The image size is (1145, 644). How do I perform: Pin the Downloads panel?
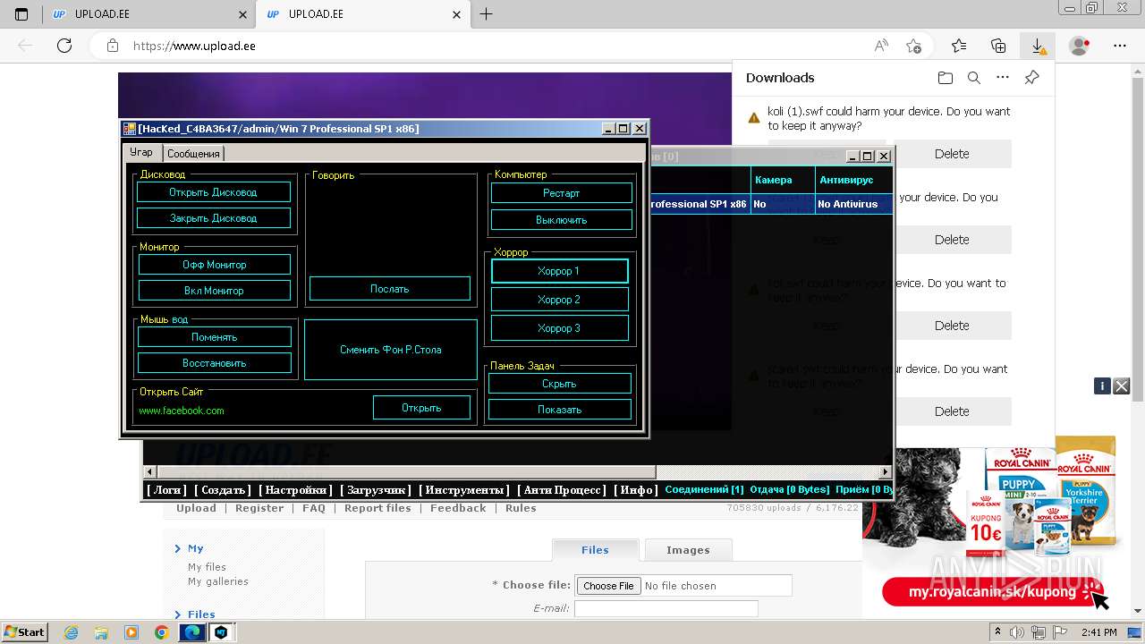coord(1031,78)
